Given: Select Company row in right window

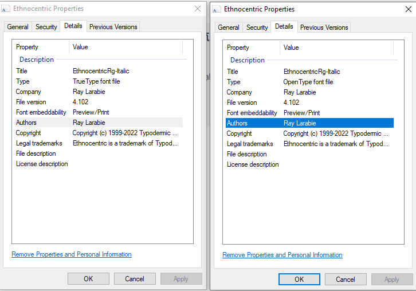Looking at the screenshot, I should [309, 92].
